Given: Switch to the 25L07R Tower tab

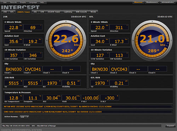Looking at the screenshot, I should click(x=54, y=12).
